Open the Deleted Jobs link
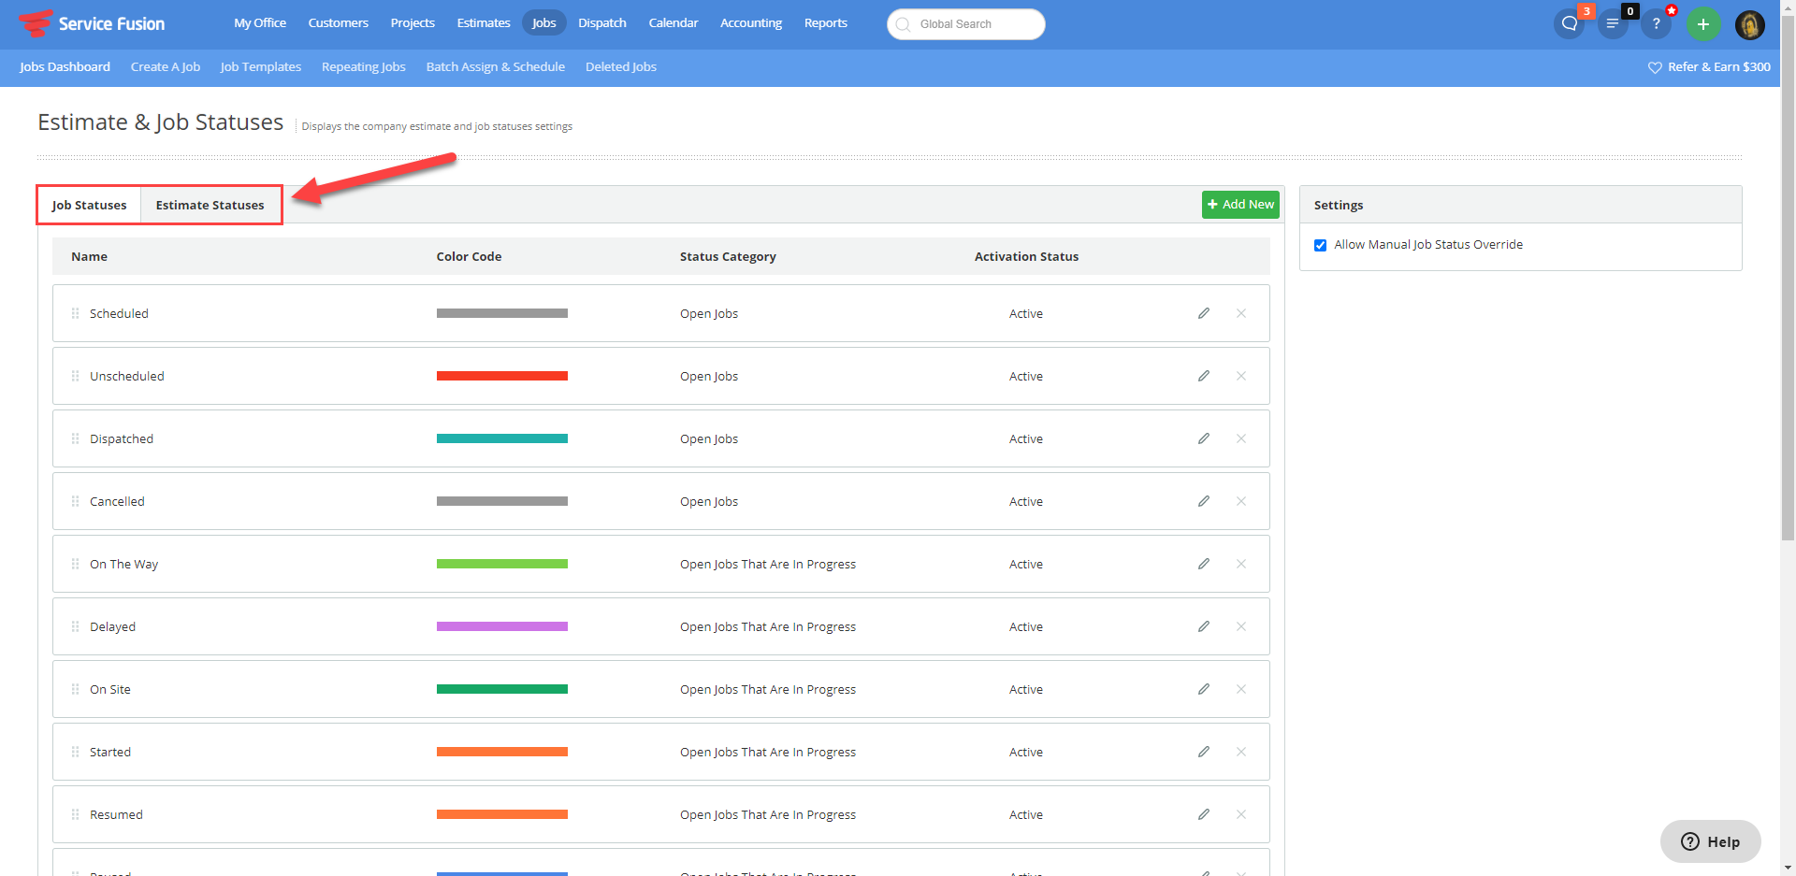 coord(621,67)
